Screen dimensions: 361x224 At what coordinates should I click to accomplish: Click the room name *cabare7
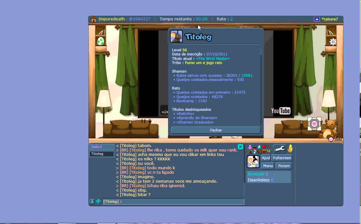tap(330, 19)
